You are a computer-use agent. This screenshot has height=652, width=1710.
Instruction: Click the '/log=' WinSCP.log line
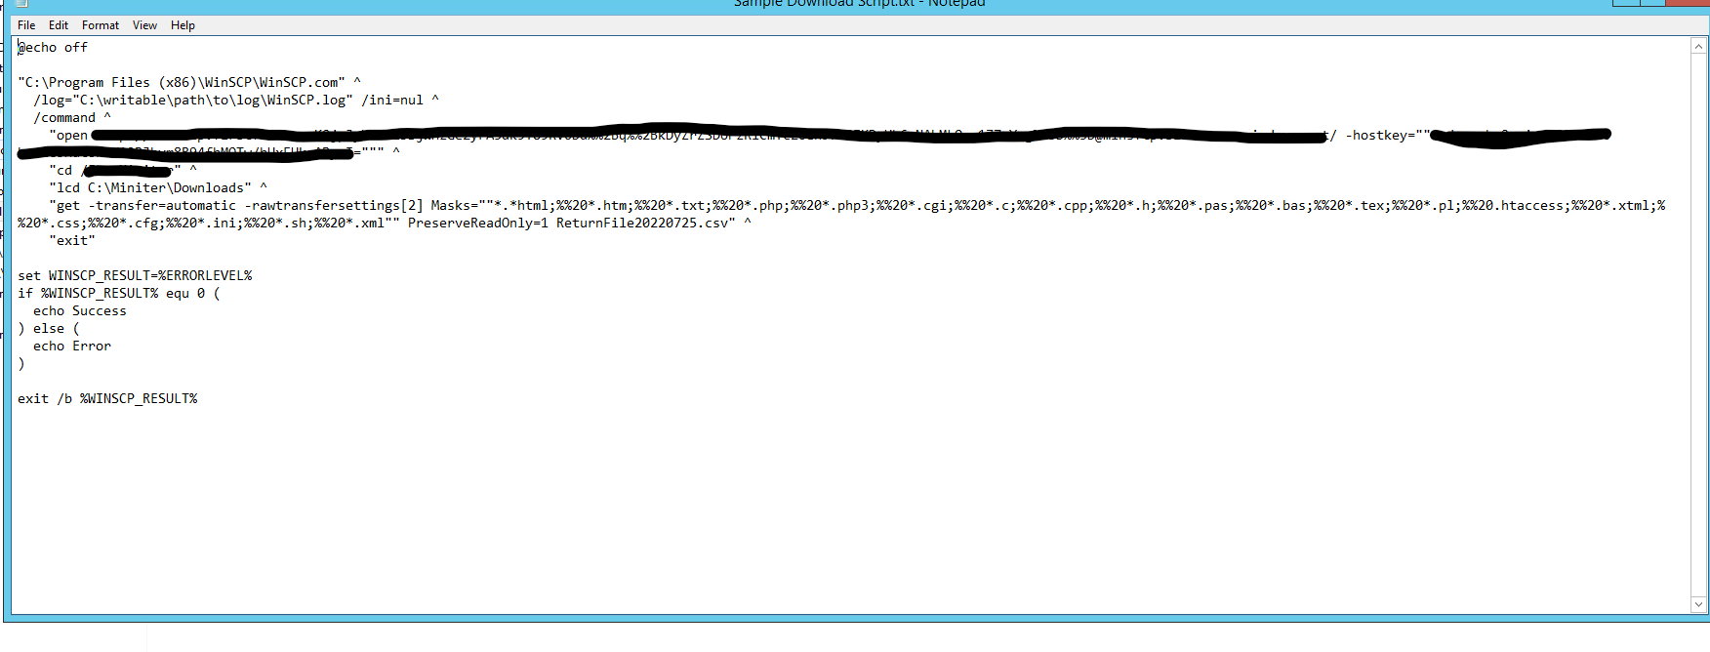coord(193,101)
